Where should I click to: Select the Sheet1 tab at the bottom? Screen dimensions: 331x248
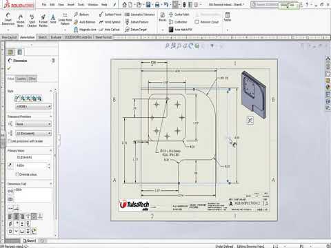[x=30, y=240]
